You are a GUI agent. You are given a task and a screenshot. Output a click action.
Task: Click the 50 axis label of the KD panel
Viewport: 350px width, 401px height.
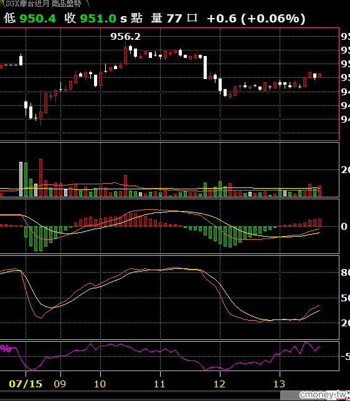click(x=346, y=298)
